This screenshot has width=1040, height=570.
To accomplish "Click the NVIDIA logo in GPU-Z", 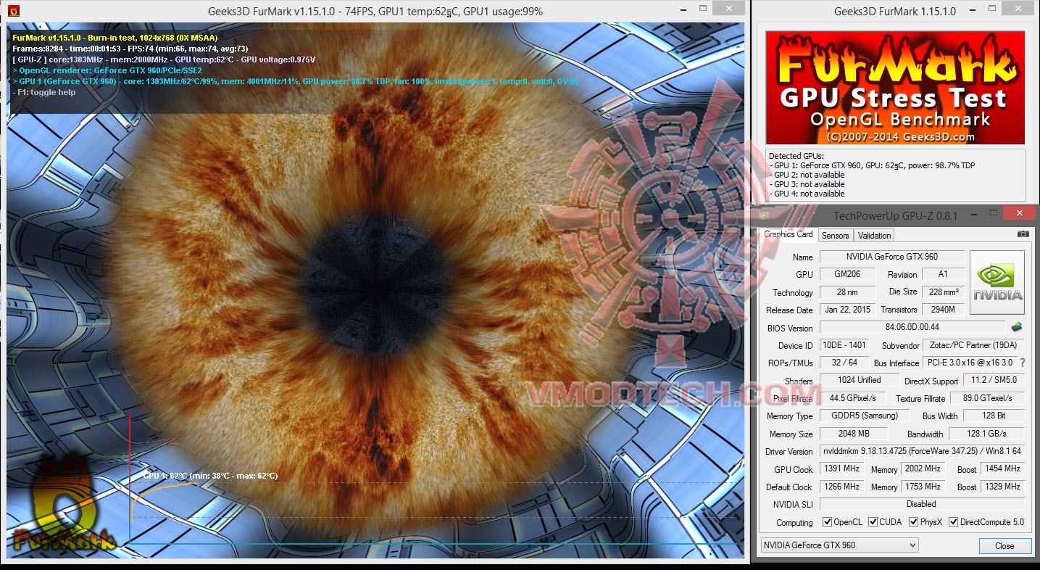I will point(997,282).
